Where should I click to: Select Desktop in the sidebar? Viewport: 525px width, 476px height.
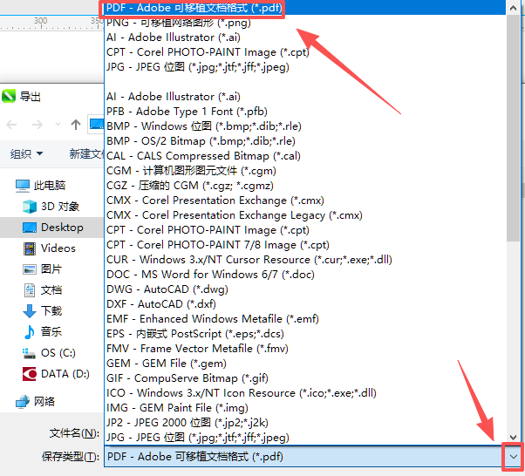tap(52, 228)
